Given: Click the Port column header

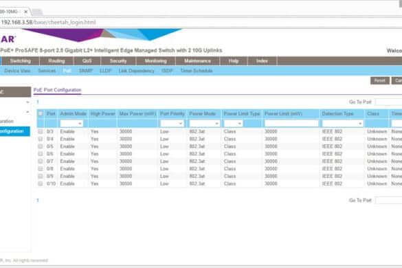Looking at the screenshot, I should pos(51,113).
